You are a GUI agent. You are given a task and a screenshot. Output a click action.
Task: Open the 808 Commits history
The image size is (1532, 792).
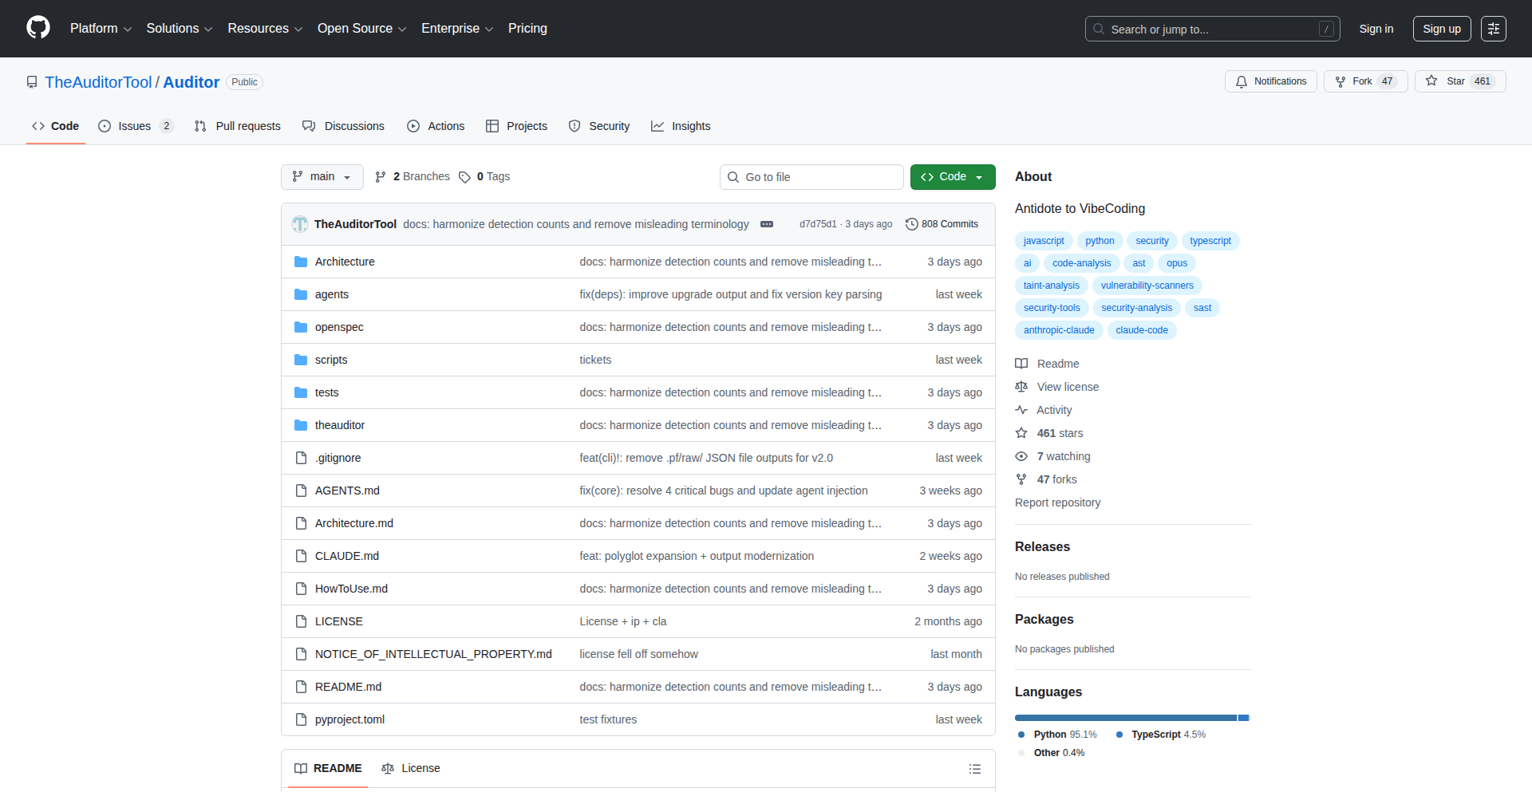click(x=942, y=224)
